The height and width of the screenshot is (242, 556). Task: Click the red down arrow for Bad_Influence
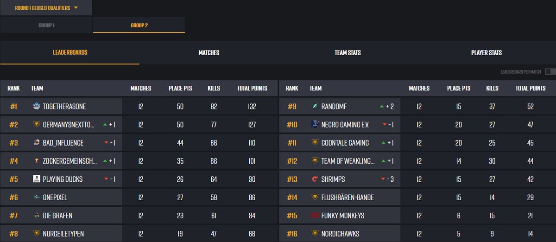tap(106, 142)
